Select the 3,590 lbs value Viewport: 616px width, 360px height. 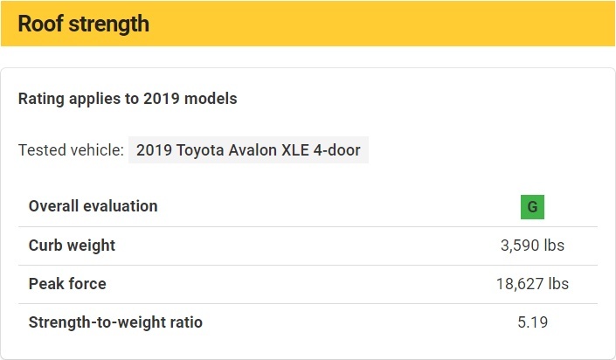pyautogui.click(x=532, y=246)
